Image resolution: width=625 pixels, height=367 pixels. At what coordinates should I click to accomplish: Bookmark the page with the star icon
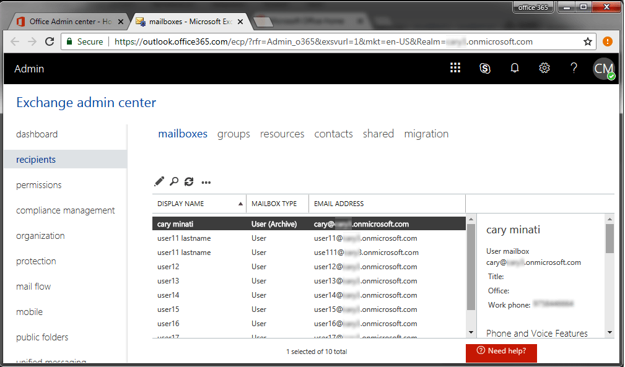point(587,41)
